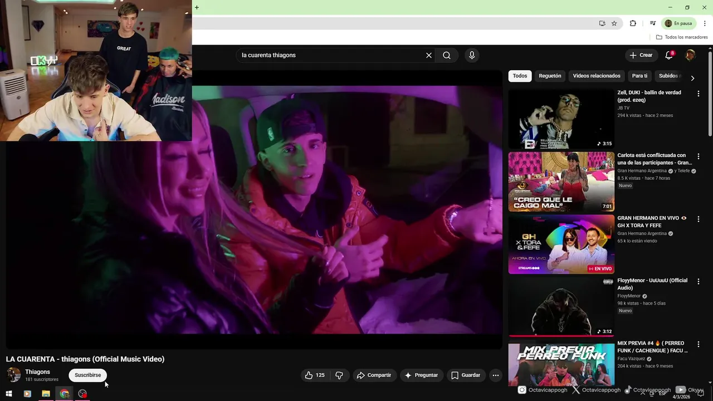Like the video with thumbs up
Image resolution: width=713 pixels, height=401 pixels.
click(315, 375)
